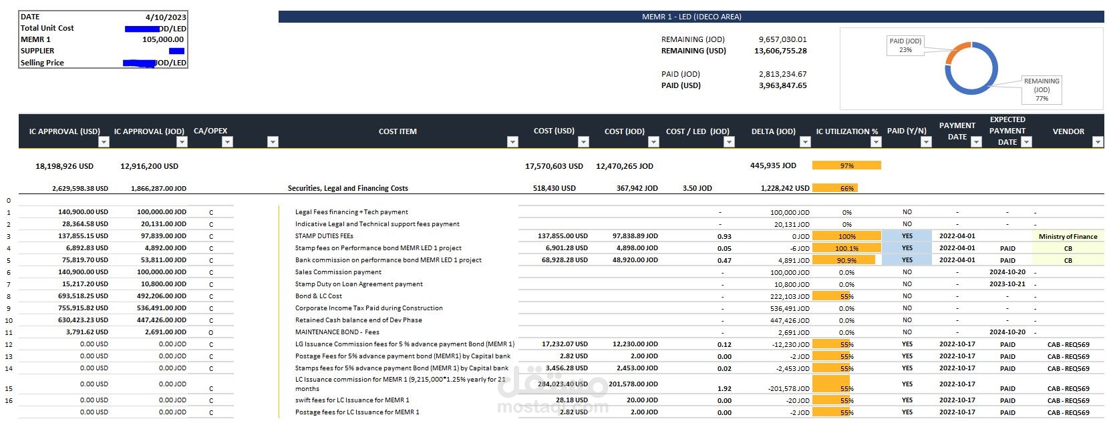
Task: Click the 536,491.00 JOD approval cell
Action: [162, 308]
